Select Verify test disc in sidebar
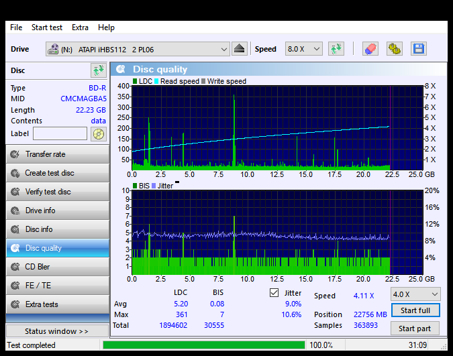 coord(58,192)
